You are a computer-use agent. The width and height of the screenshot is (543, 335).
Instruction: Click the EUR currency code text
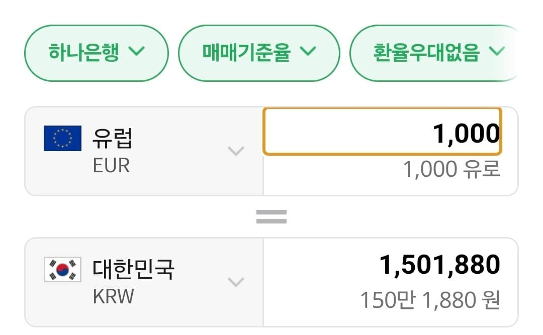(x=111, y=165)
